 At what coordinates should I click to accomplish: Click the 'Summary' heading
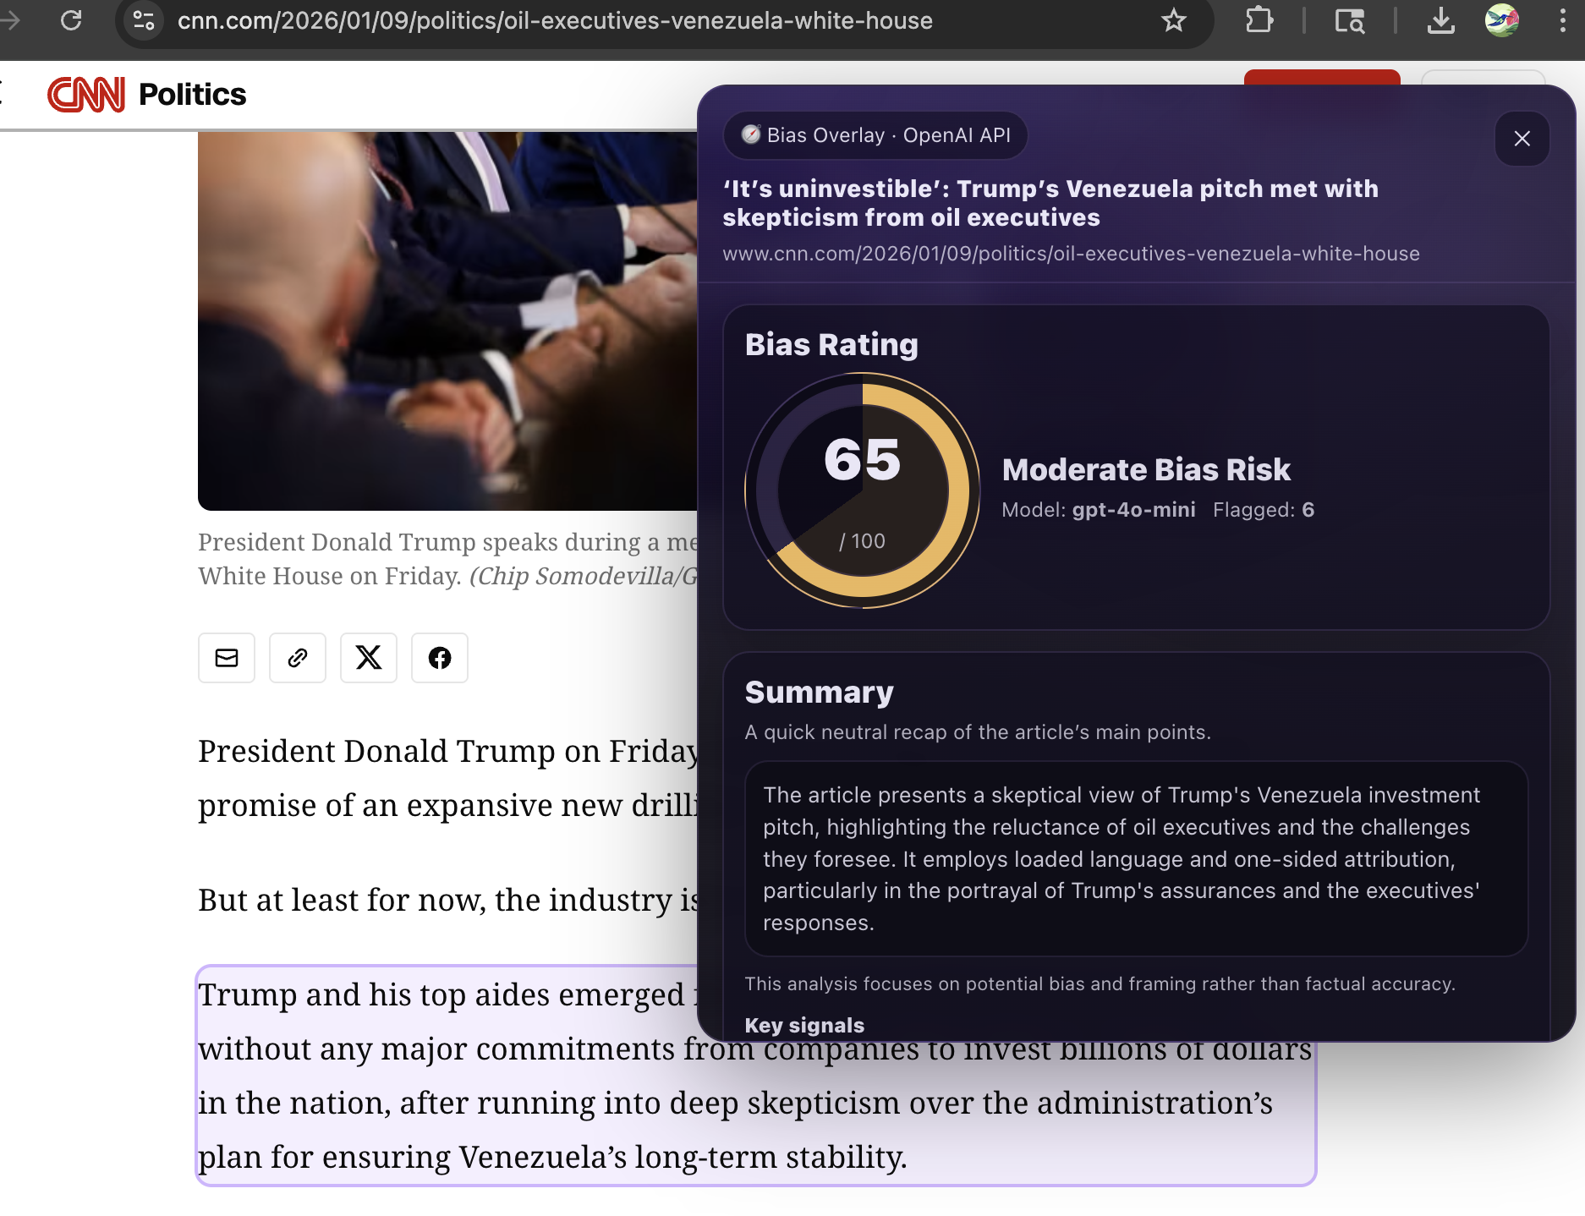(819, 693)
